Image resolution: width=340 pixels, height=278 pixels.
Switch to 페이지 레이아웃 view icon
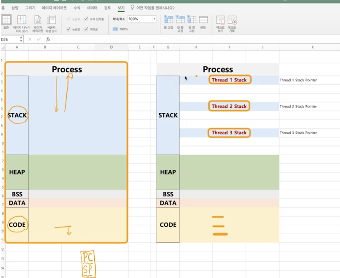(x=38, y=24)
